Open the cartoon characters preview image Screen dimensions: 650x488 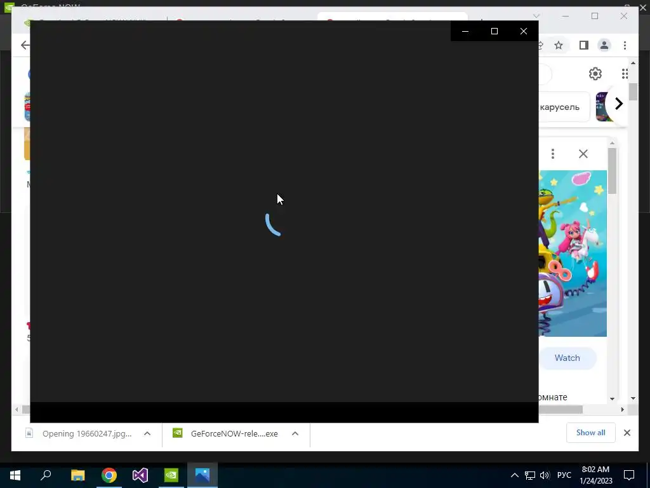pos(573,253)
